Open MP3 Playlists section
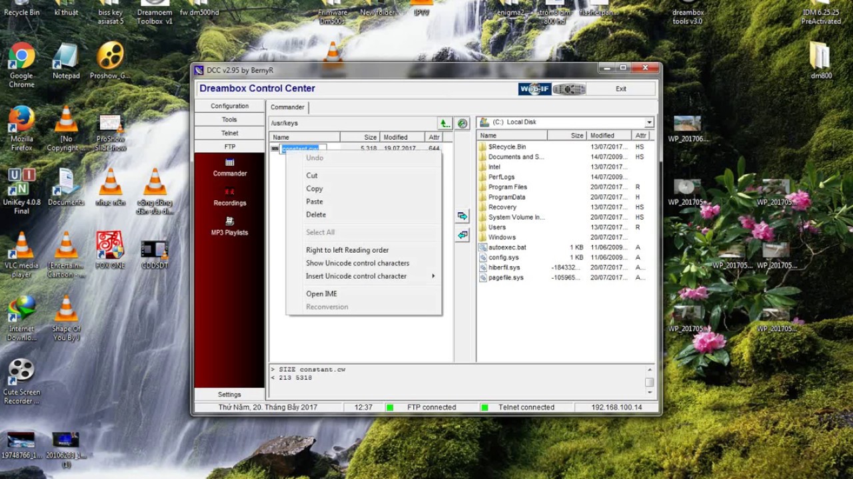Viewport: 853px width, 479px height. [230, 226]
